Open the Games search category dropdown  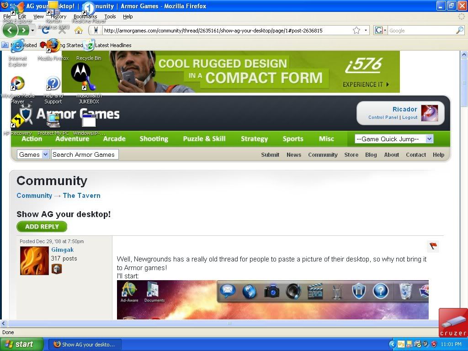coord(33,154)
